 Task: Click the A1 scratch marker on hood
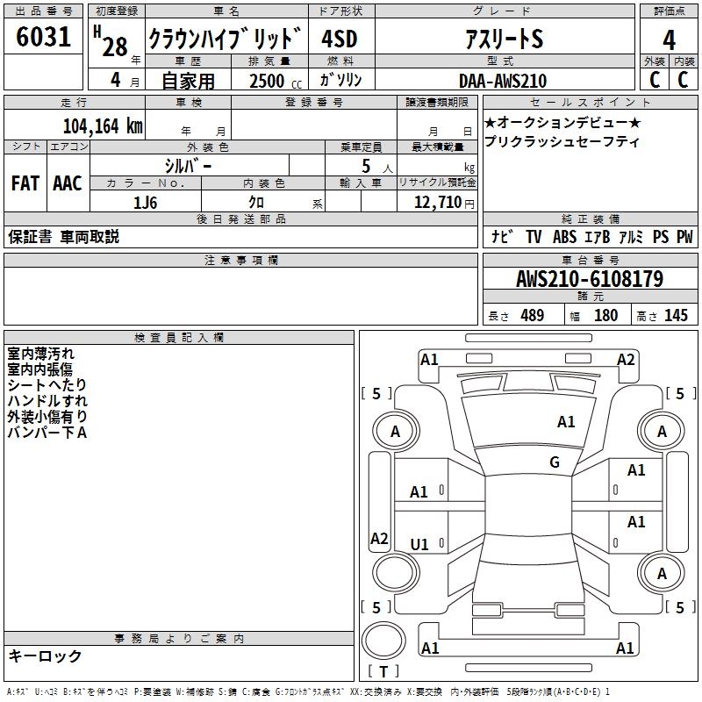pos(566,422)
